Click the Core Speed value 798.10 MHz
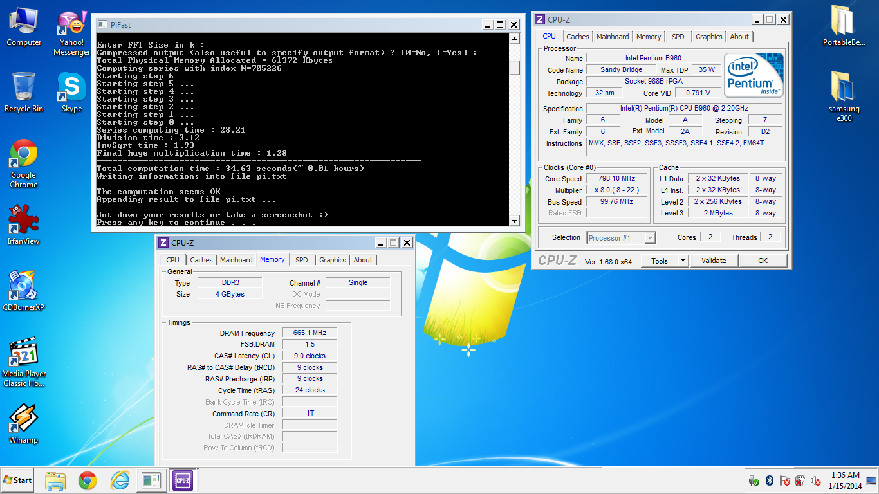The height and width of the screenshot is (494, 879). tap(616, 179)
